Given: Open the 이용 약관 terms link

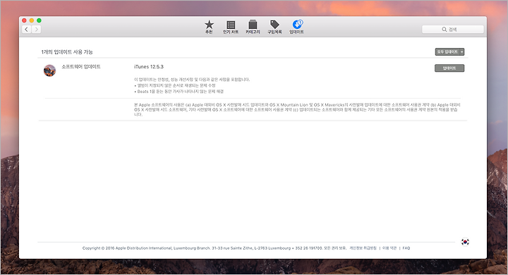Looking at the screenshot, I should (389, 248).
